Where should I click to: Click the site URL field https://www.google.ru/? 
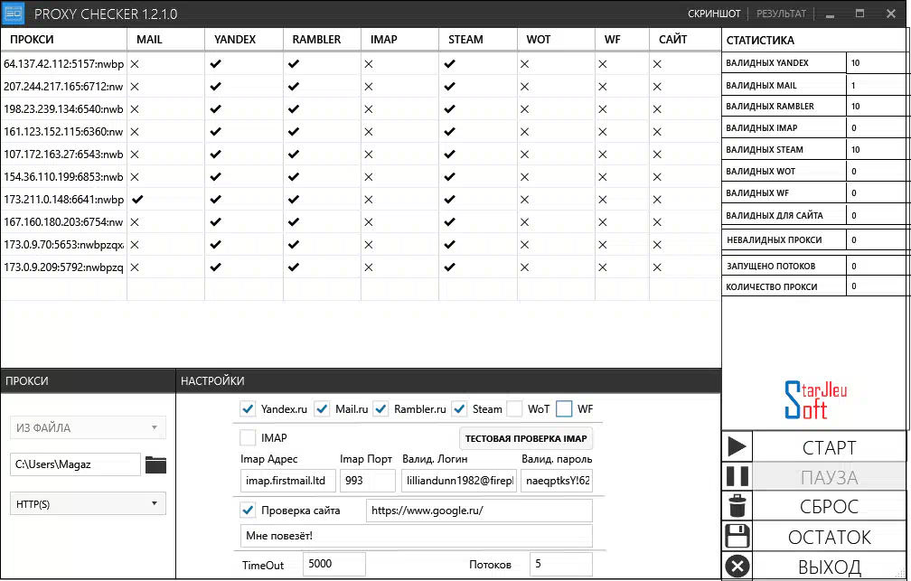click(479, 511)
